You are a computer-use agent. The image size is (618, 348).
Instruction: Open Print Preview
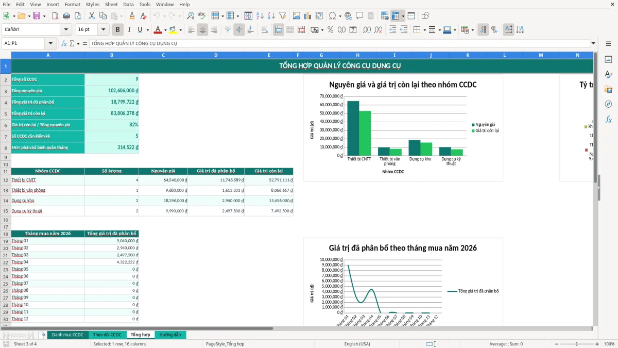pos(78,16)
